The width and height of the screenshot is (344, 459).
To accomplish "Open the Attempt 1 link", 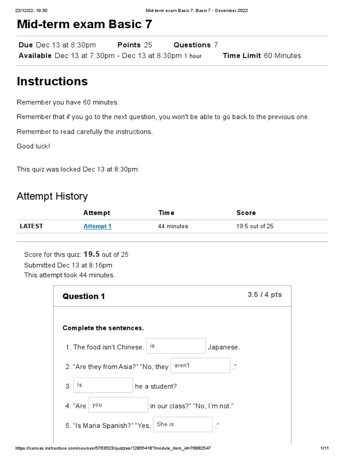I will pos(97,226).
